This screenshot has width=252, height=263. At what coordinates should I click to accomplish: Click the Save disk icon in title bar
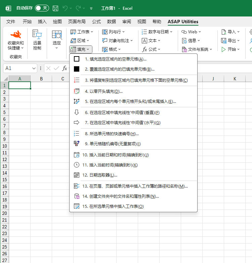click(x=55, y=8)
